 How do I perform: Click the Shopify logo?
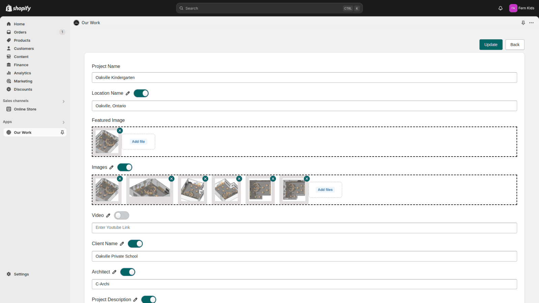(18, 8)
